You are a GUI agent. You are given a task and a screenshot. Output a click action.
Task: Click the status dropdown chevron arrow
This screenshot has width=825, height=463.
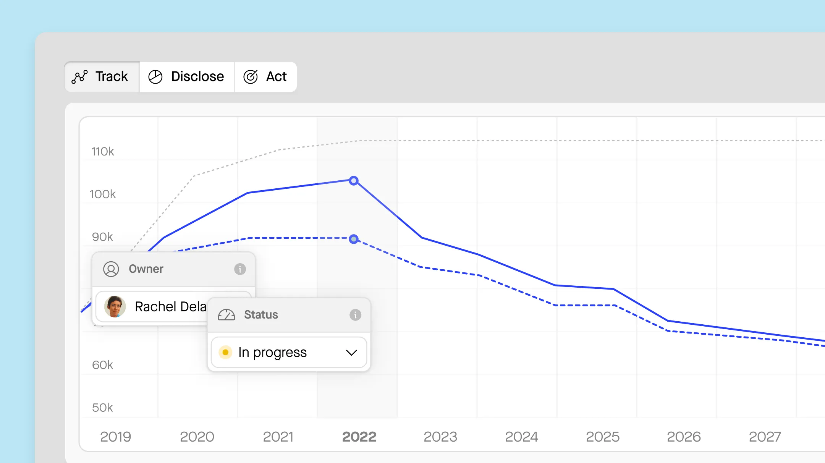[x=351, y=352]
